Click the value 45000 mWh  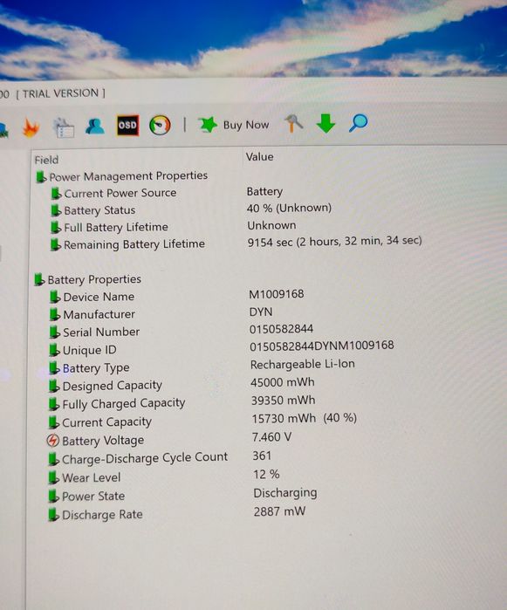283,382
